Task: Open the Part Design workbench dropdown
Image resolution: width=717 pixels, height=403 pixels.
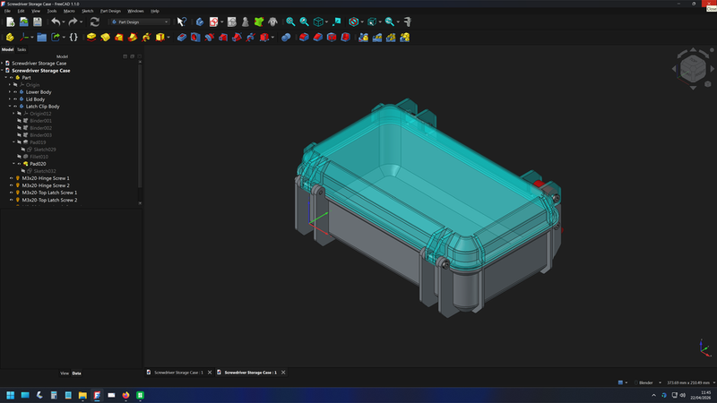Action: tap(139, 21)
